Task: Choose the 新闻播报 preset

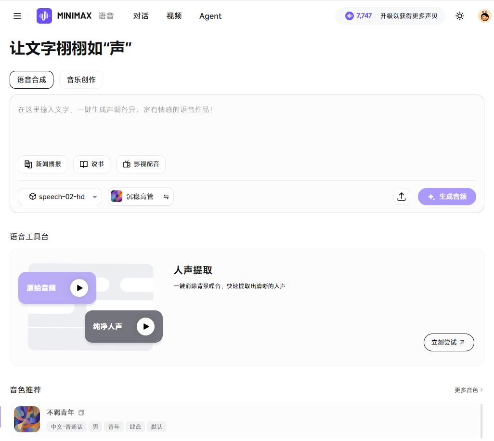Action: click(42, 164)
